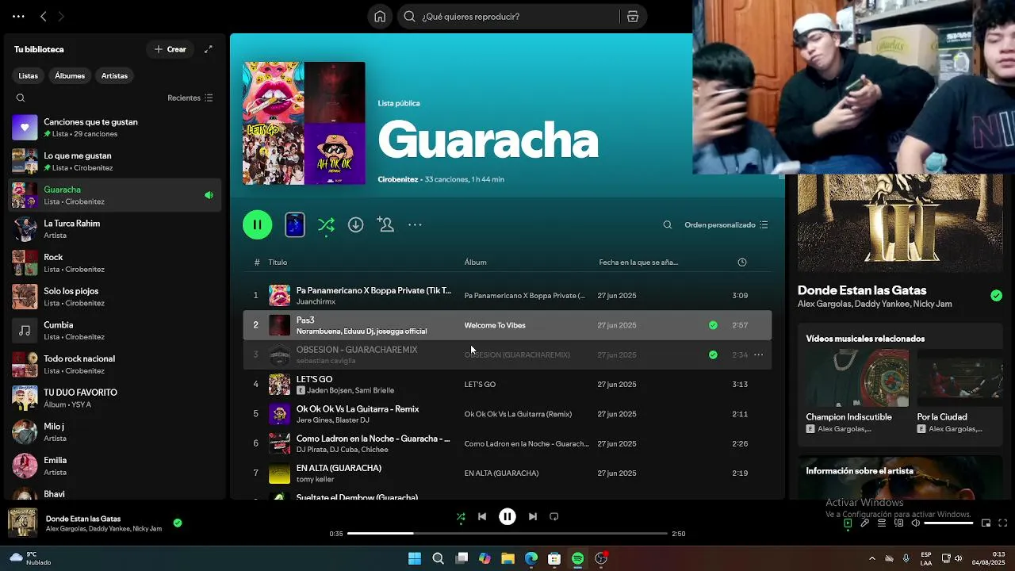Image resolution: width=1015 pixels, height=571 pixels.
Task: Click the Crear button
Action: (170, 49)
